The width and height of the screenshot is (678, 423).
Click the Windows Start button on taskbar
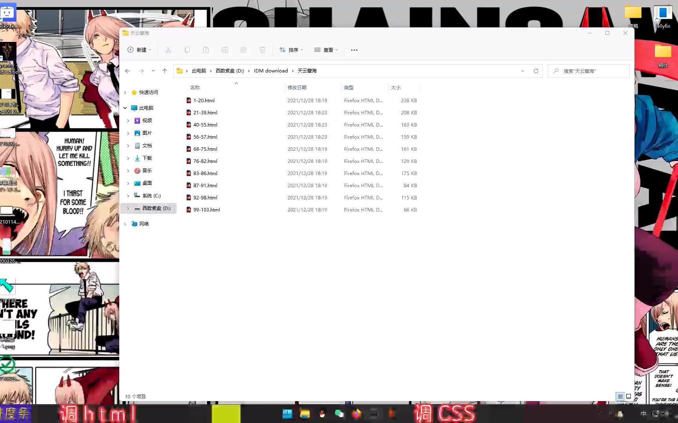pyautogui.click(x=287, y=414)
